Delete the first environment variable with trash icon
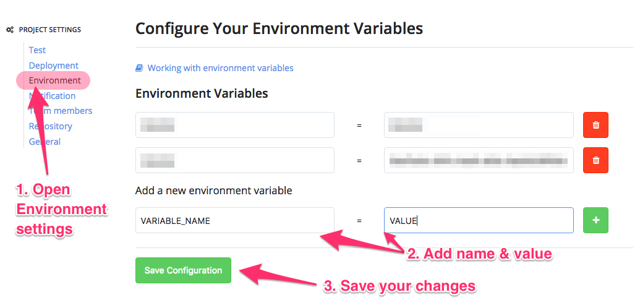Image resolution: width=640 pixels, height=305 pixels. [595, 125]
